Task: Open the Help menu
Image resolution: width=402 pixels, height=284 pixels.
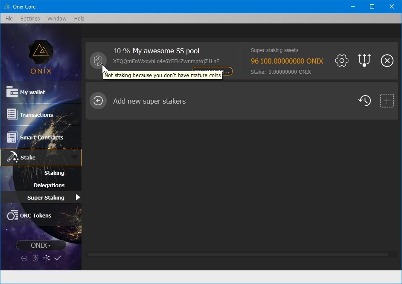Action: (79, 18)
